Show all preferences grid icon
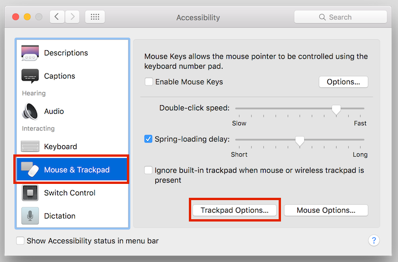 click(95, 17)
